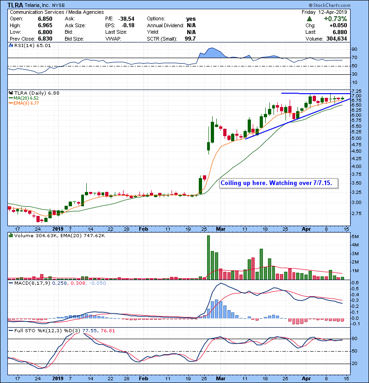Click the volume bars icon beside Volume label
The height and width of the screenshot is (383, 369).
(11, 235)
